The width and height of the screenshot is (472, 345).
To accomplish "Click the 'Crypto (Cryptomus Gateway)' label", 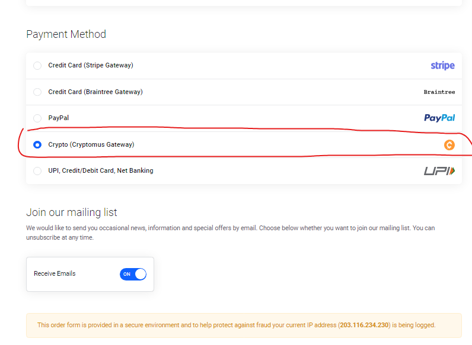I will (91, 144).
